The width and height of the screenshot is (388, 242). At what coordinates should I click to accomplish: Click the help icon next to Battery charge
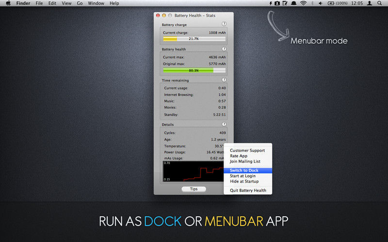tap(224, 24)
